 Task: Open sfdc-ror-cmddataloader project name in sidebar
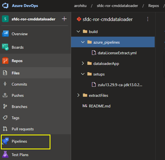coord(33,19)
